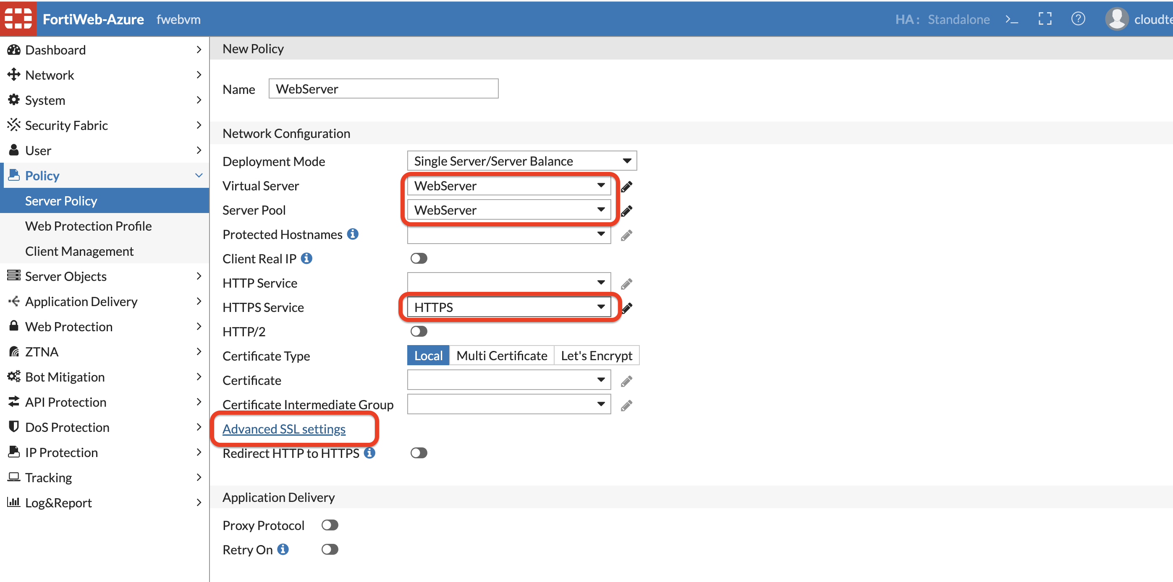The width and height of the screenshot is (1173, 582).
Task: Click the ZTNA icon
Action: (14, 351)
